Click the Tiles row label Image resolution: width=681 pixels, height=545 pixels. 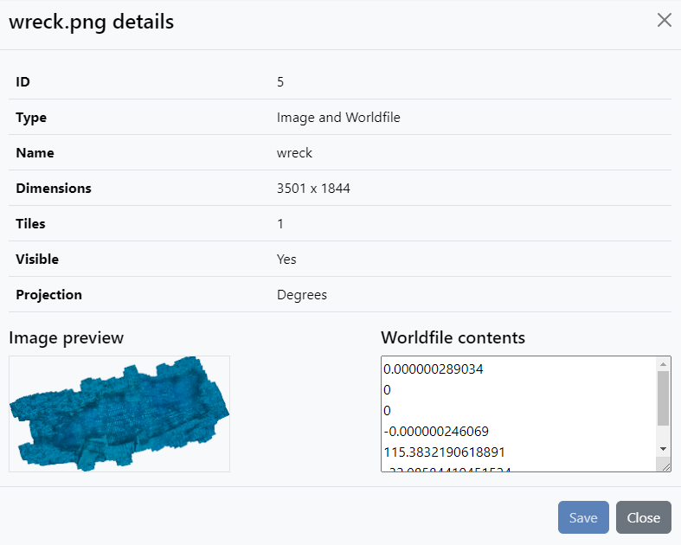click(x=30, y=224)
